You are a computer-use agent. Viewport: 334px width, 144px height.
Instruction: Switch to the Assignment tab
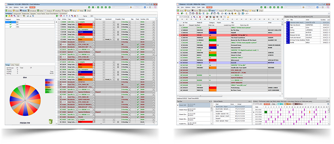click(17, 14)
